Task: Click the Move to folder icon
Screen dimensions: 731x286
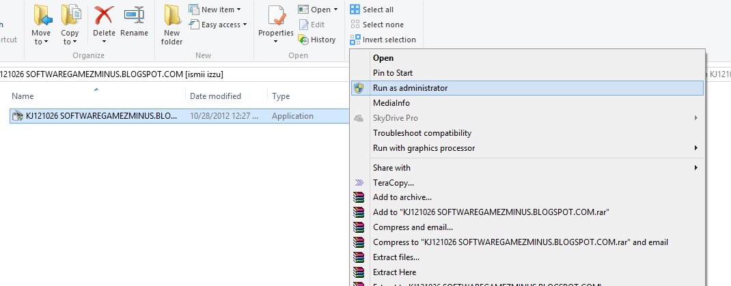Action: coord(42,16)
